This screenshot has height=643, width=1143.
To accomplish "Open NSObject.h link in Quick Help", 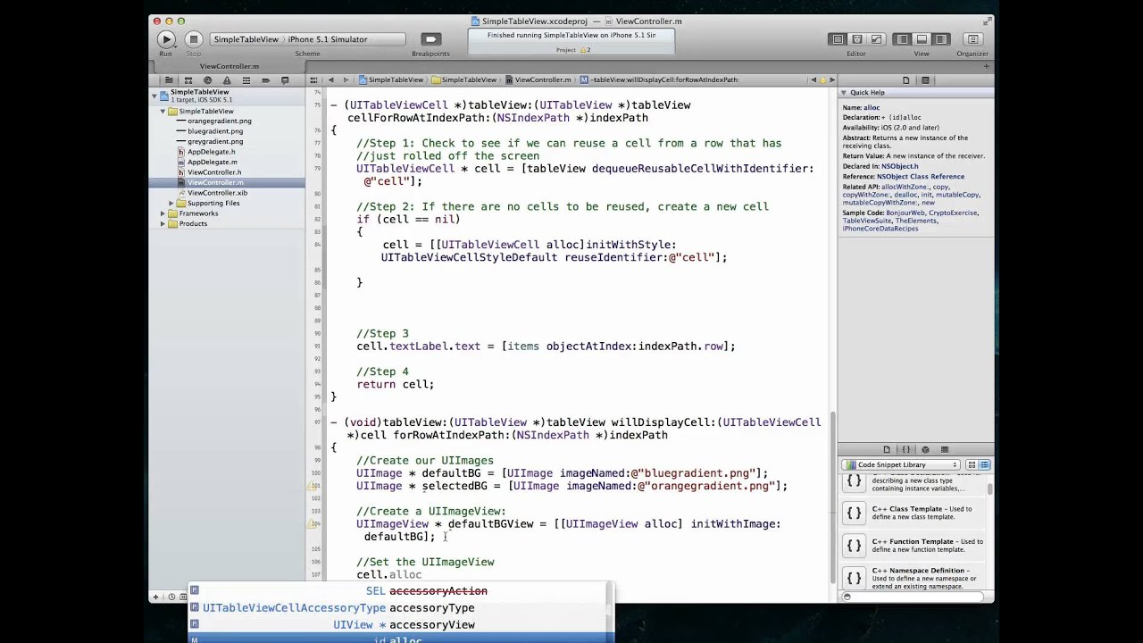I will point(900,166).
